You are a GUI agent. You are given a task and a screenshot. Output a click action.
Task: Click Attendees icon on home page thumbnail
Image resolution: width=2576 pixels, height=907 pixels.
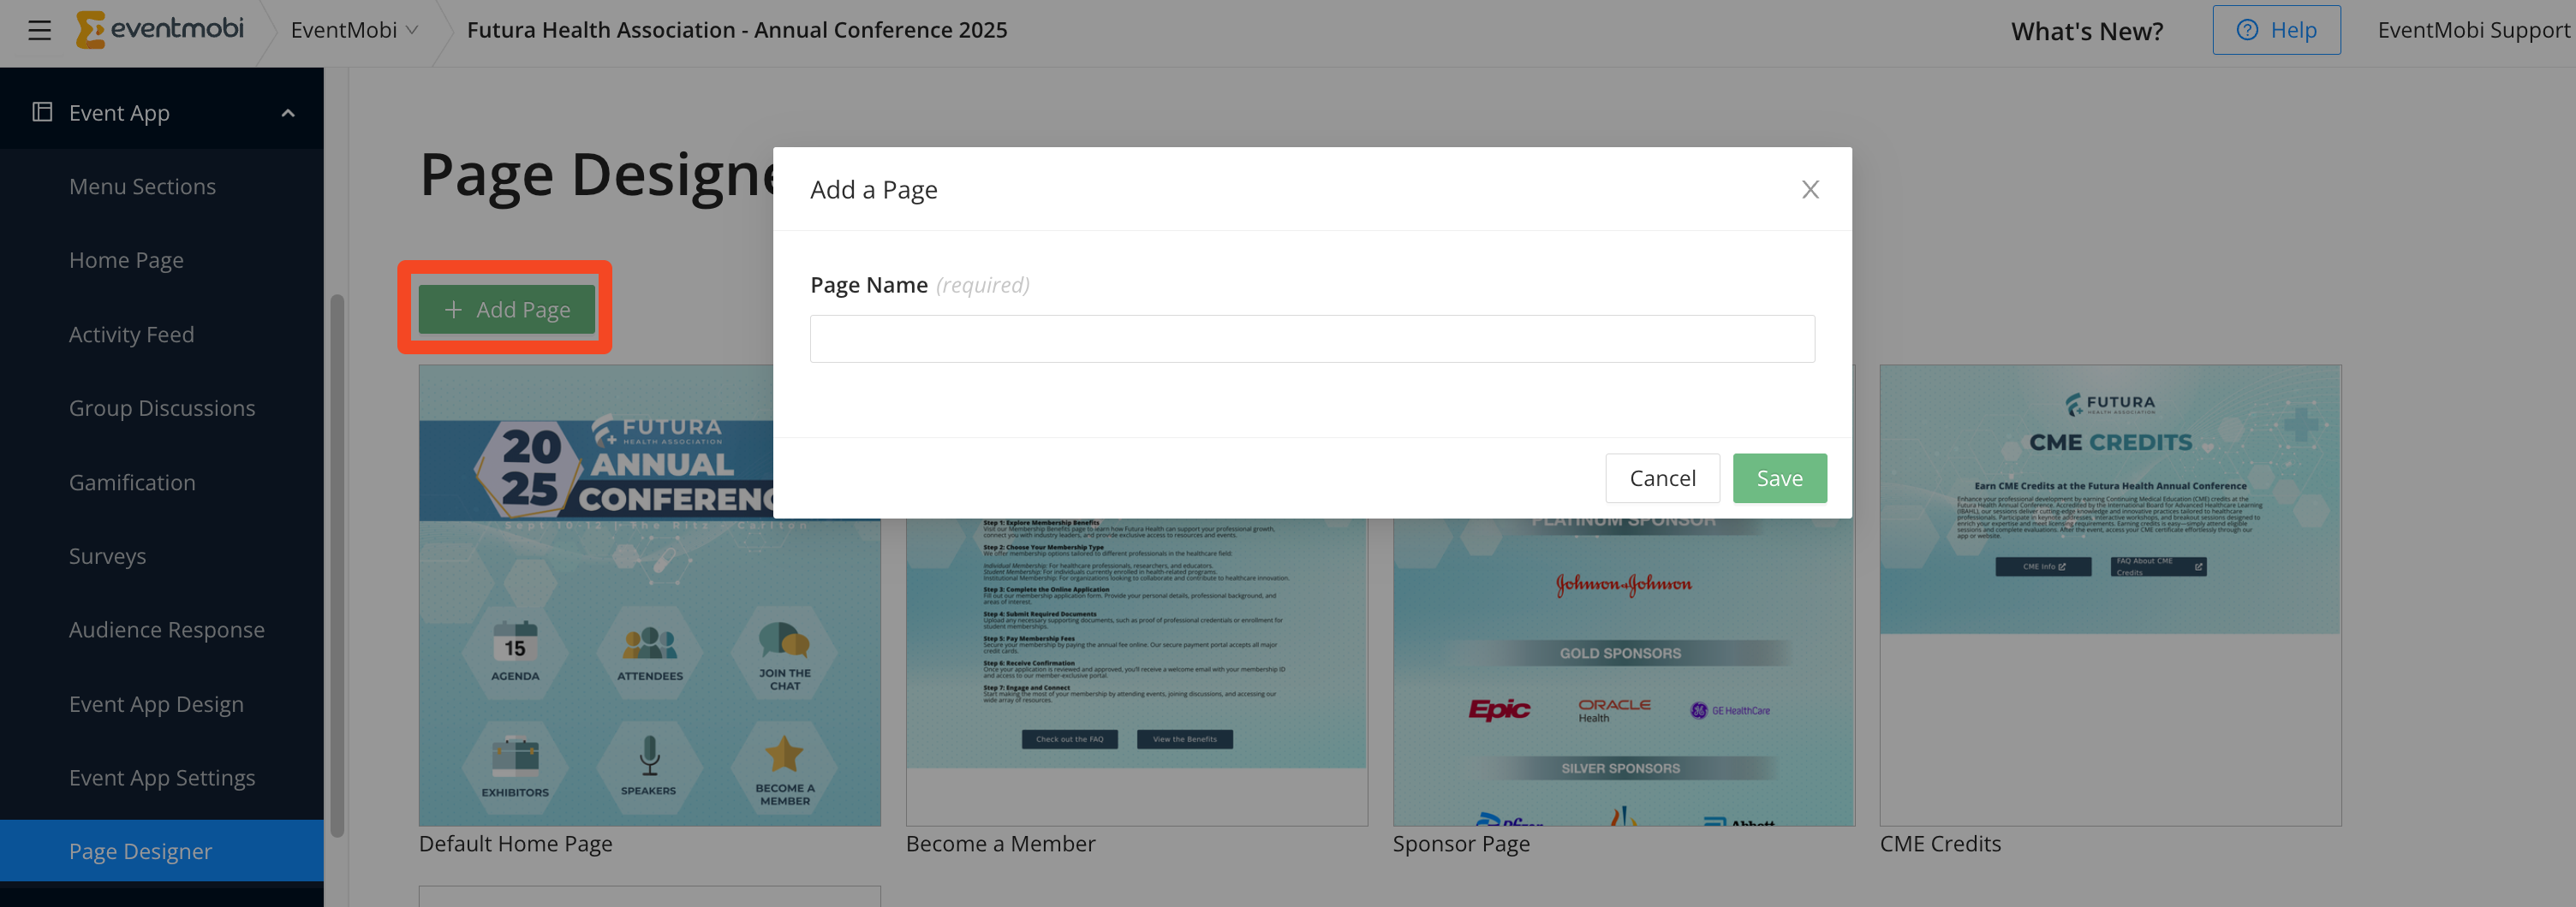tap(650, 644)
